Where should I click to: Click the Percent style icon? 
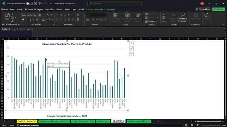click(93, 20)
